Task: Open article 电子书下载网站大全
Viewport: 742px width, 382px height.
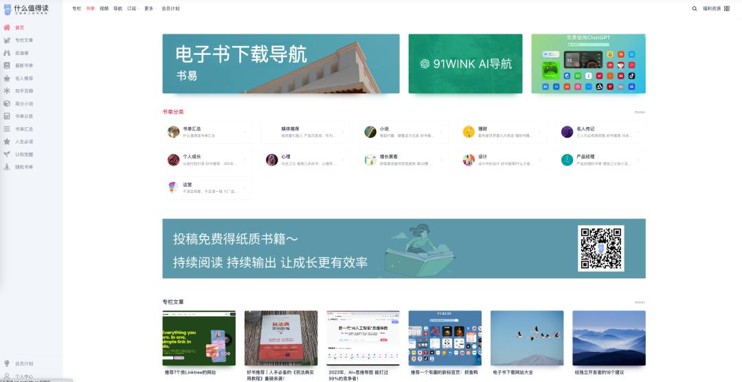Action: click(513, 372)
